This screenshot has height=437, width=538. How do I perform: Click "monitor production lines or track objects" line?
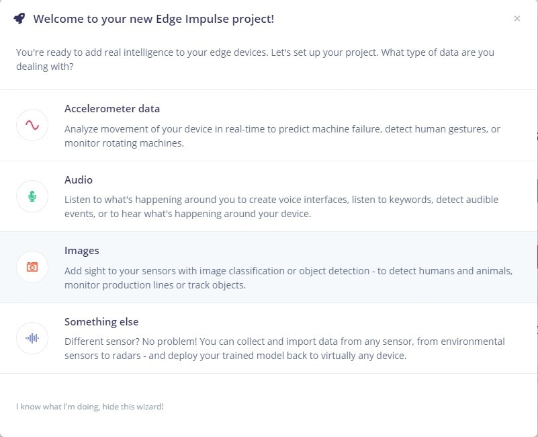155,285
